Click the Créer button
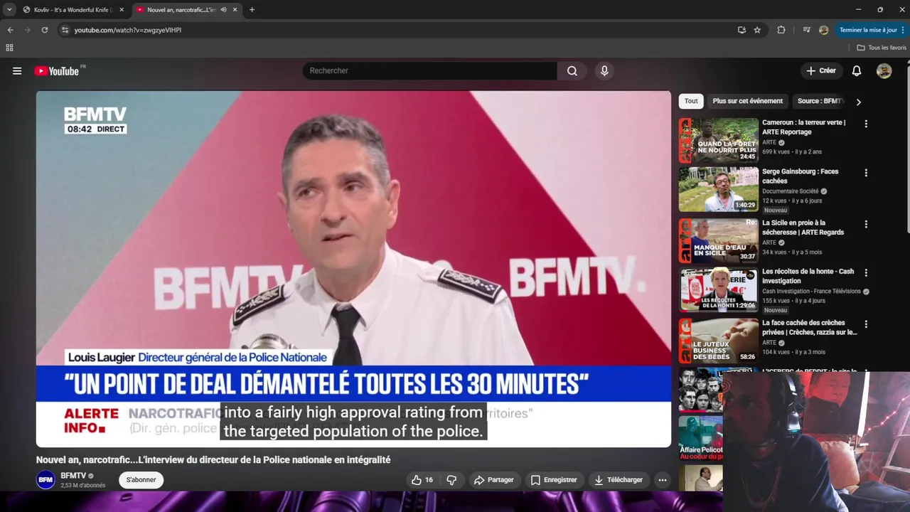 point(820,70)
